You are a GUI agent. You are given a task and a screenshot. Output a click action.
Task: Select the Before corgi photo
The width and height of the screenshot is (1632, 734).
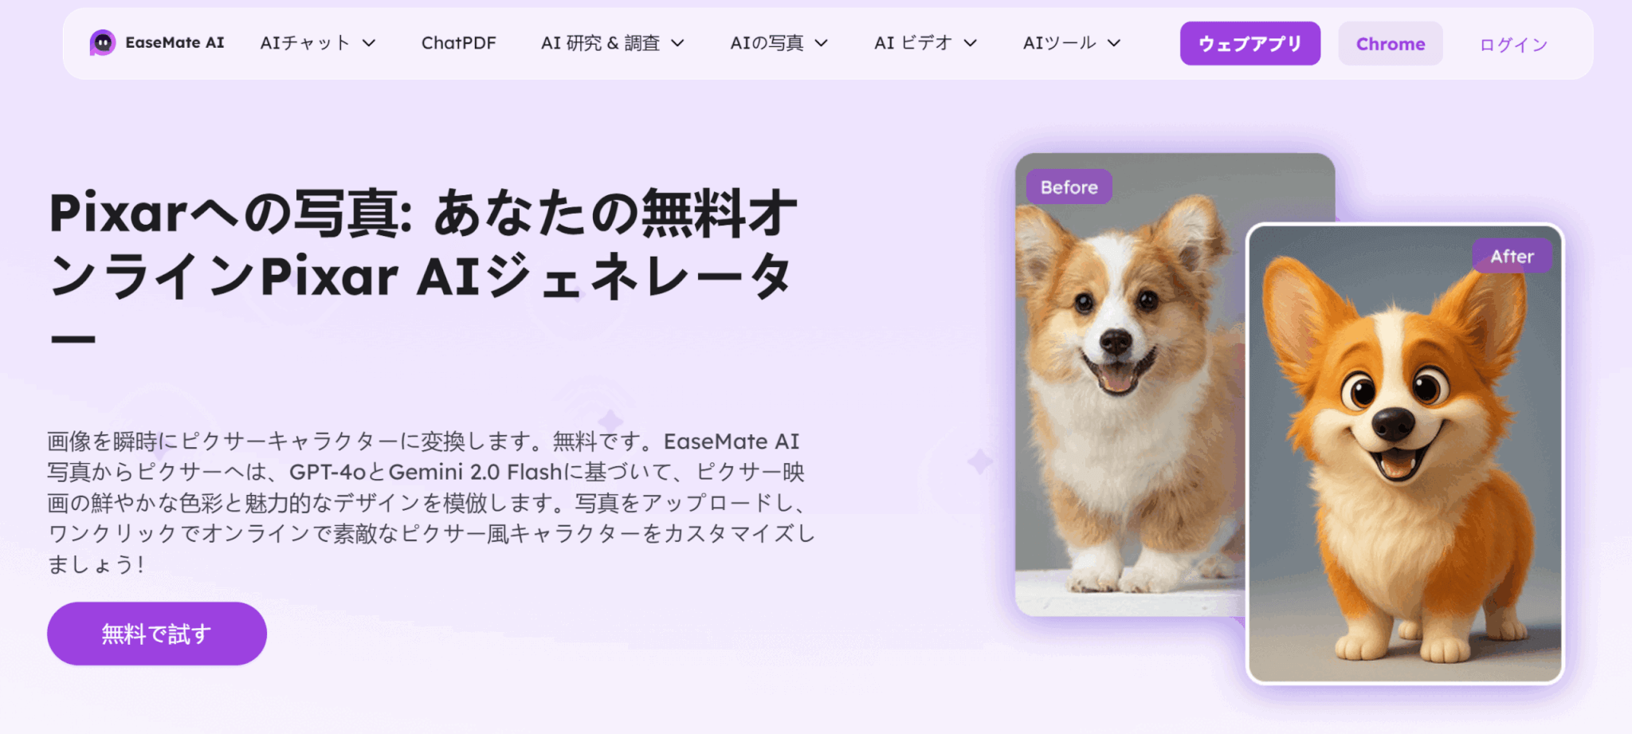tap(1130, 384)
